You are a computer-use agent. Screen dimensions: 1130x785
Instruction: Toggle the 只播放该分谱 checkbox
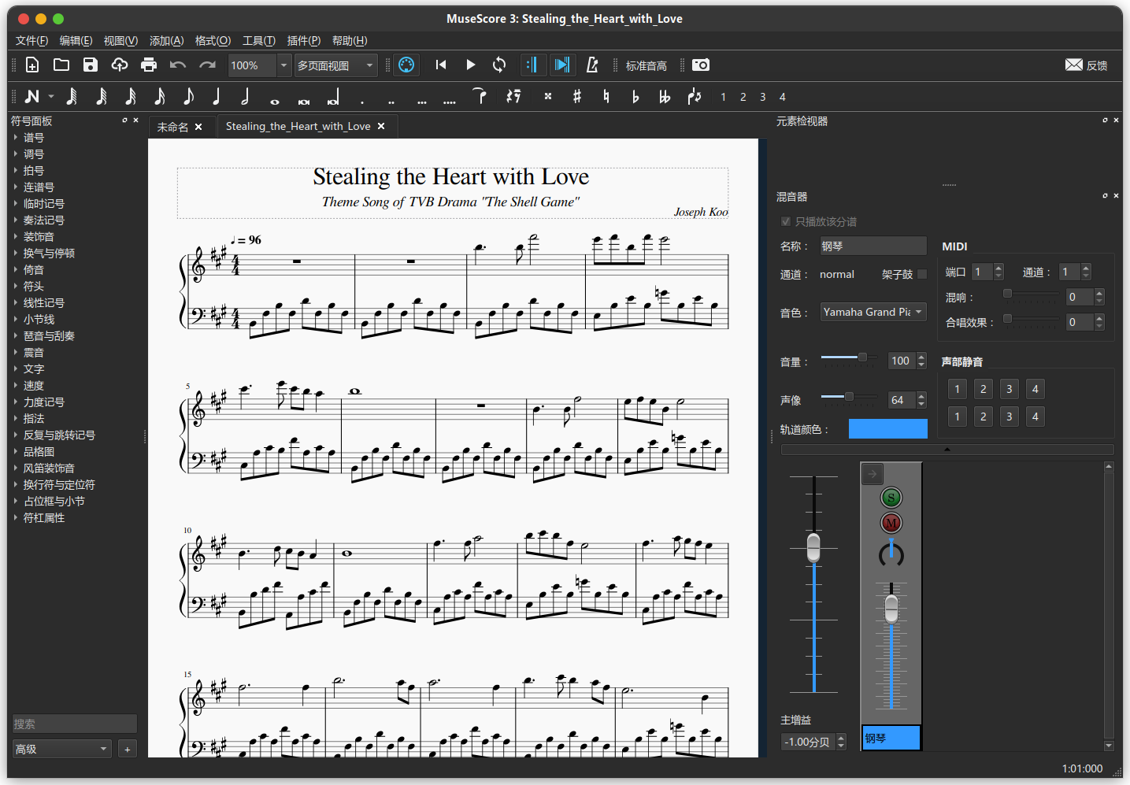coord(785,221)
